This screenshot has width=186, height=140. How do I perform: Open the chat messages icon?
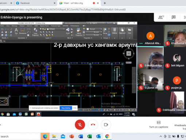coord(174,17)
